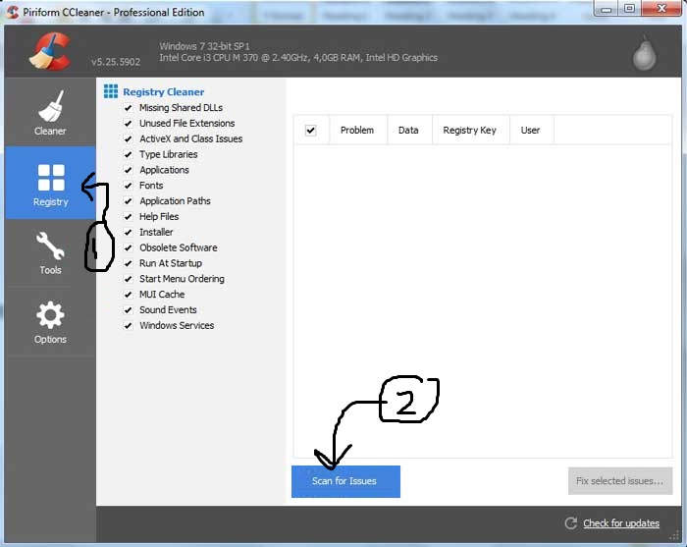Disable Type Libraries checkbox

point(128,155)
